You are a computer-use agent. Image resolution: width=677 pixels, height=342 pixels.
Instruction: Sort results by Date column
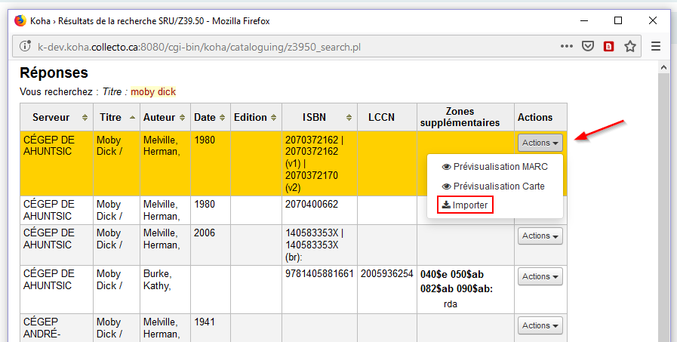(x=211, y=118)
